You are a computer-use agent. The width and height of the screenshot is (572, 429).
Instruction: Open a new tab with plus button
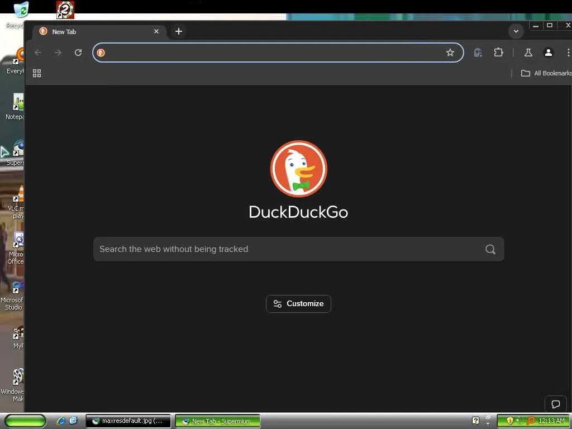pyautogui.click(x=178, y=31)
